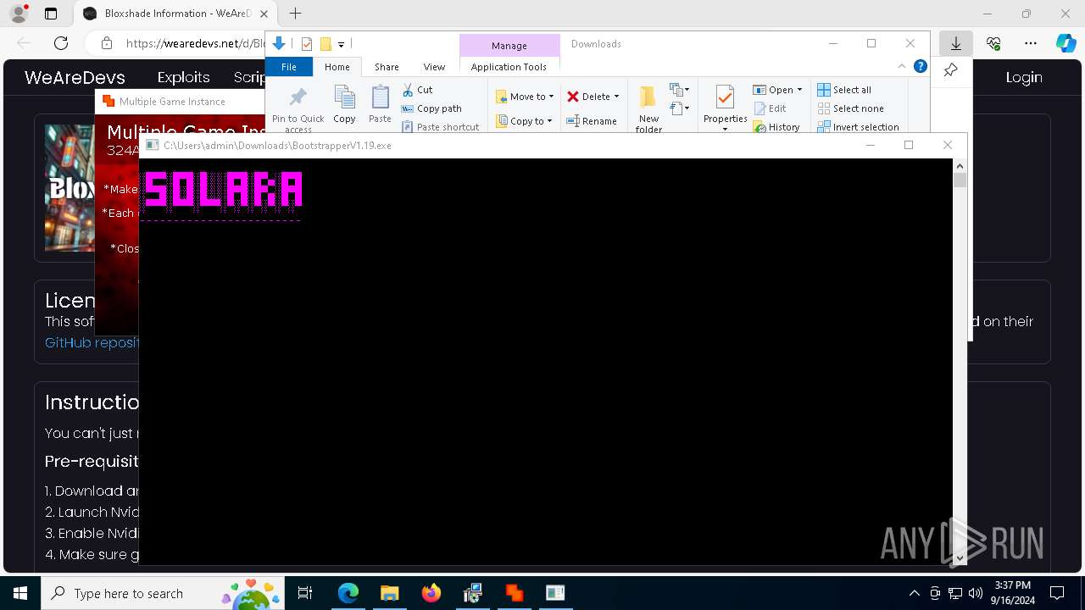Screen dimensions: 1085x610
Task: Click the WeAreDevs logo link
Action: [75, 77]
